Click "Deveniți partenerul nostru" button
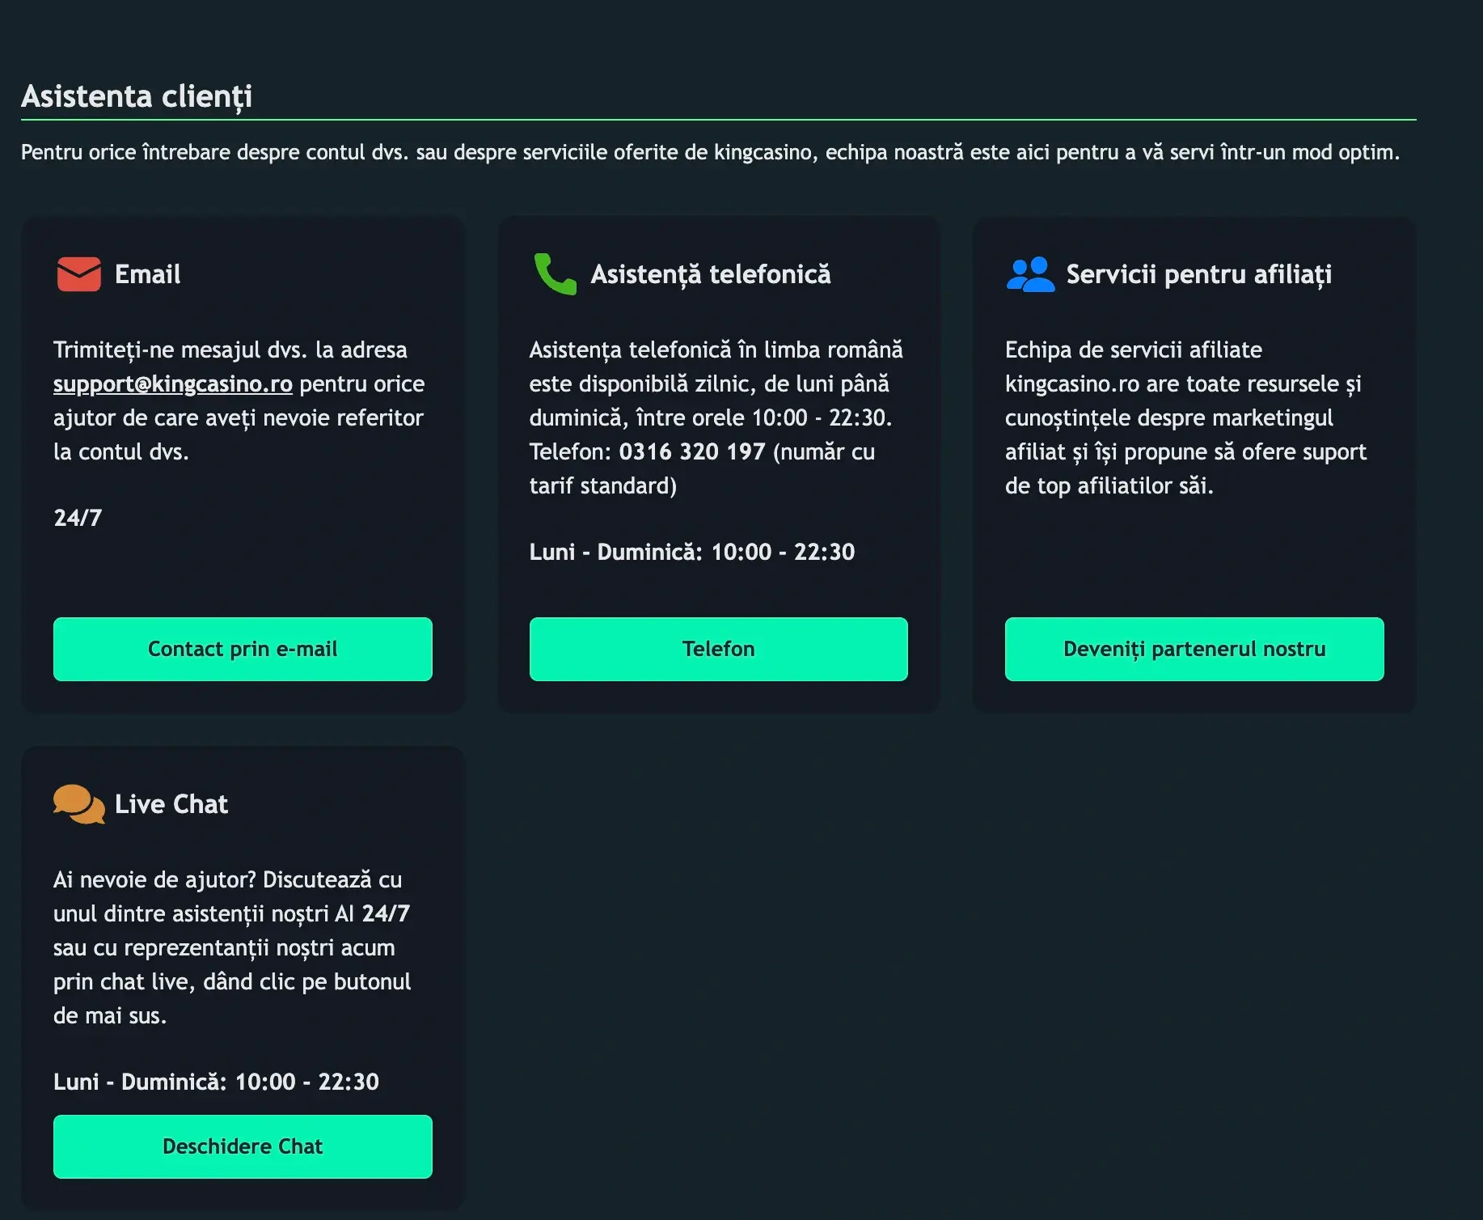This screenshot has width=1483, height=1220. (x=1194, y=649)
